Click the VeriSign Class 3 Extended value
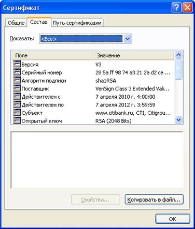 point(132,89)
